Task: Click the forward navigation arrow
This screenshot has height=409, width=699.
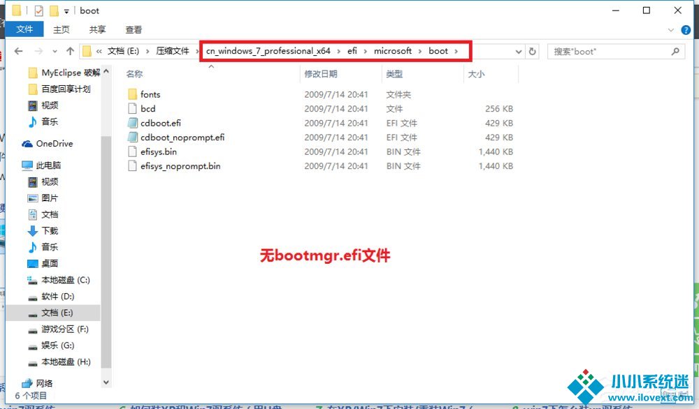Action: (x=38, y=51)
